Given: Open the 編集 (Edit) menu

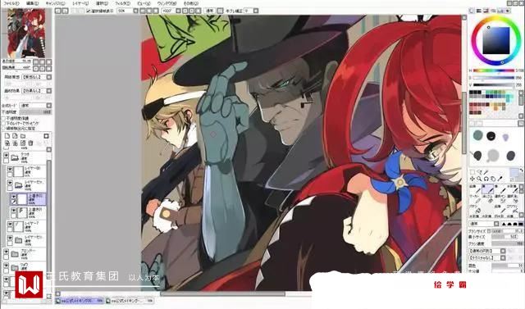Looking at the screenshot, I should tap(32, 3).
